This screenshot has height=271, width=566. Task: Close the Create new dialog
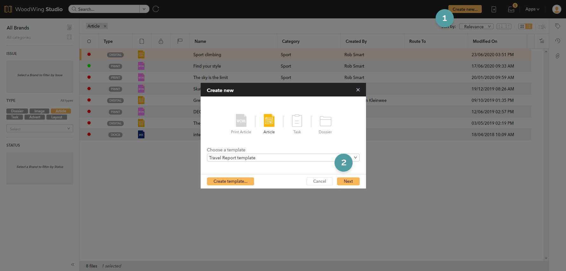pos(358,90)
